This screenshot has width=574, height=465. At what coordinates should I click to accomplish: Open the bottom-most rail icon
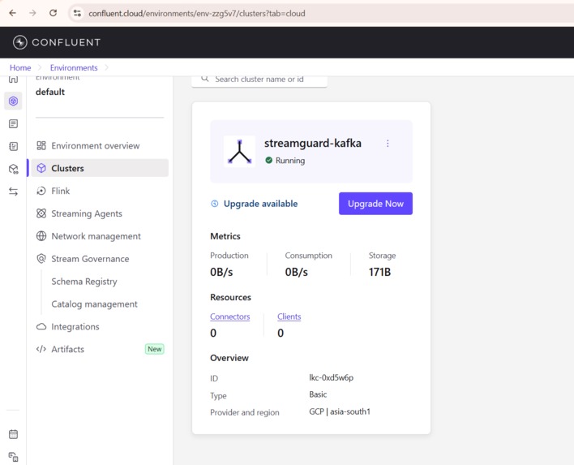(x=13, y=457)
